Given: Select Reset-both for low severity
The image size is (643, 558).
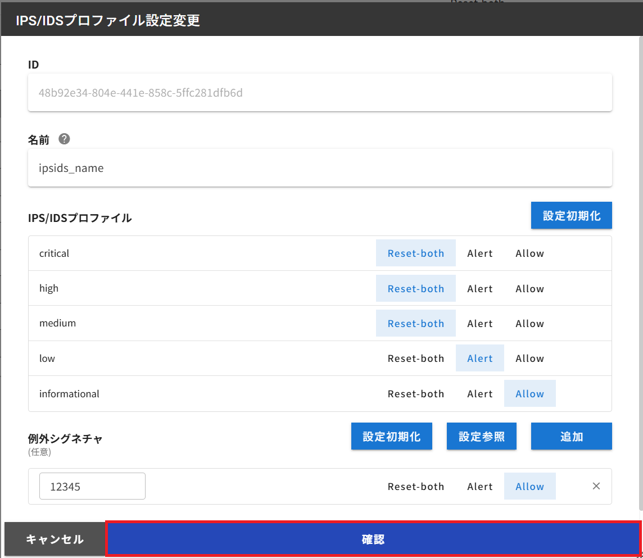Looking at the screenshot, I should point(415,359).
